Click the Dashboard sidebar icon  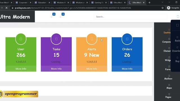(169, 30)
